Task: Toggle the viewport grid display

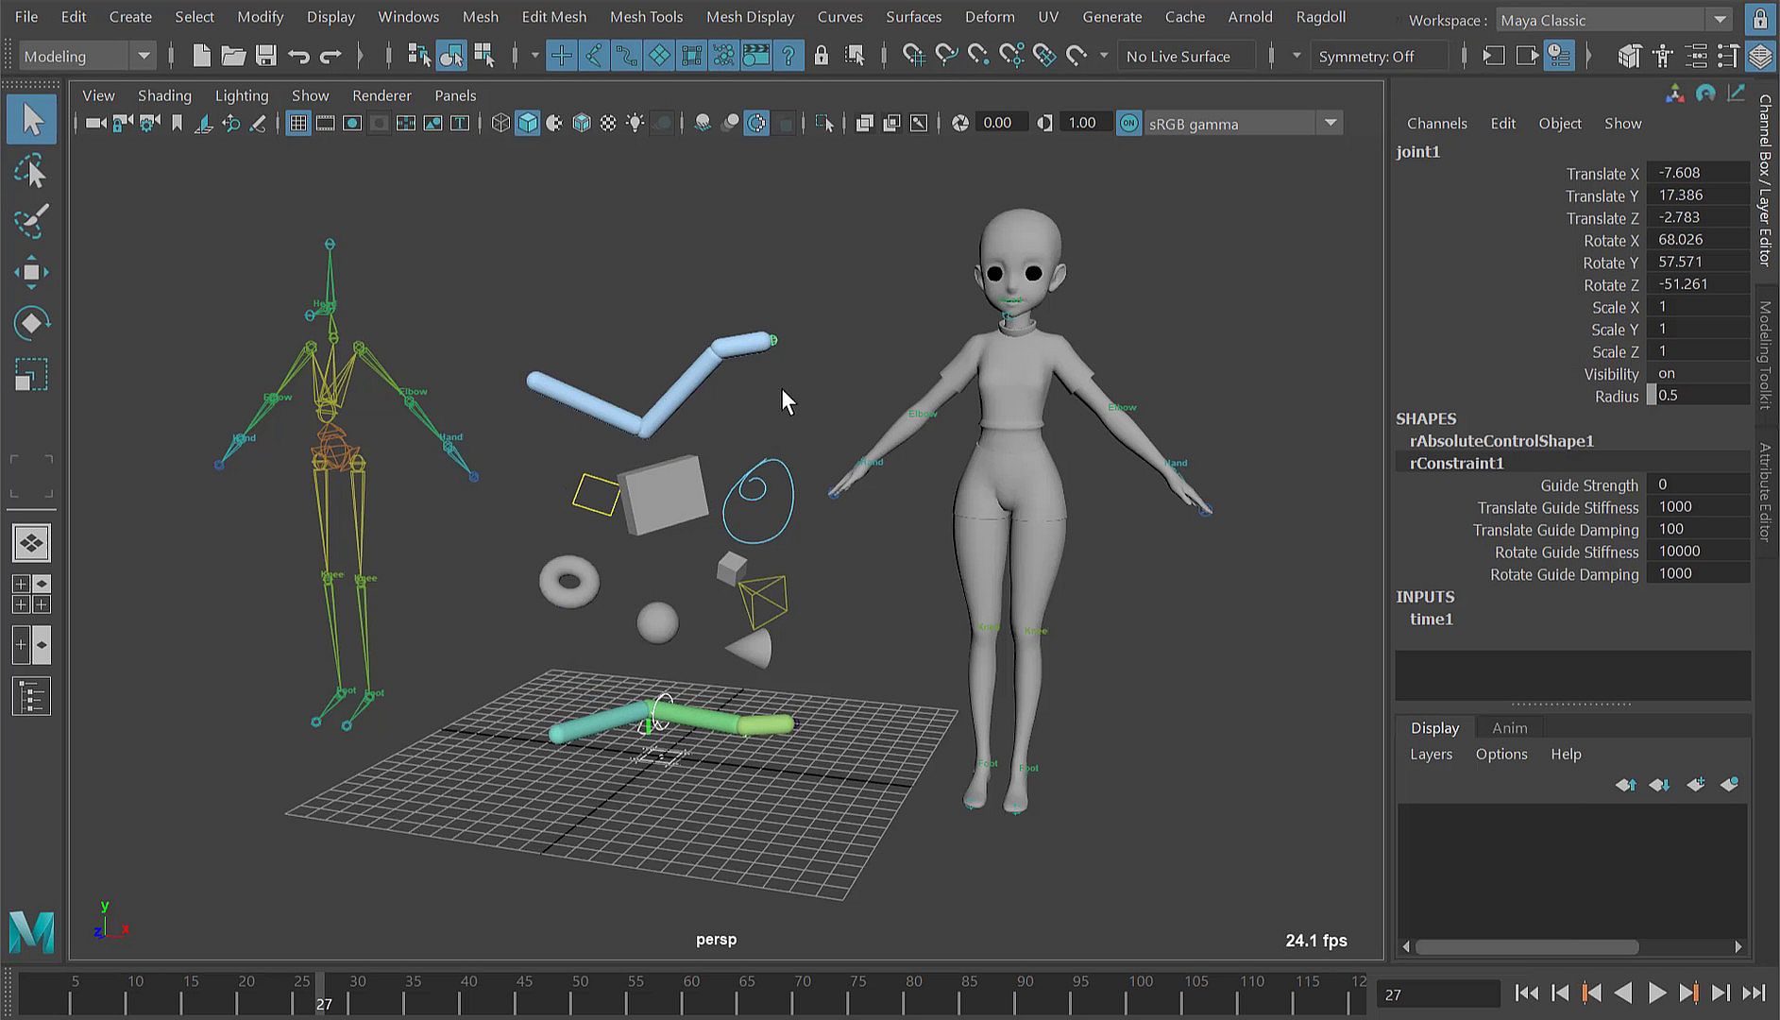Action: [298, 124]
